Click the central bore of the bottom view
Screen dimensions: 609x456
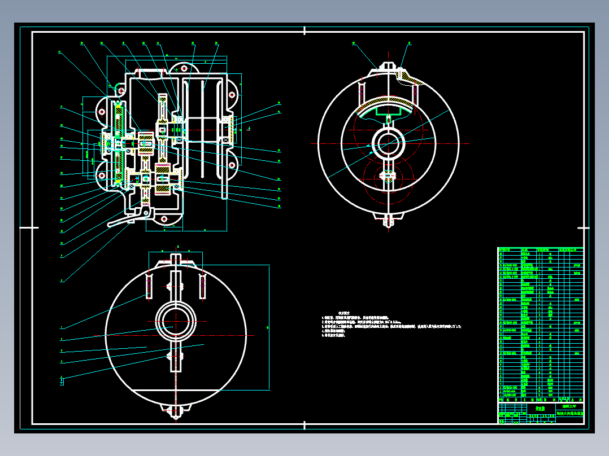pos(176,321)
